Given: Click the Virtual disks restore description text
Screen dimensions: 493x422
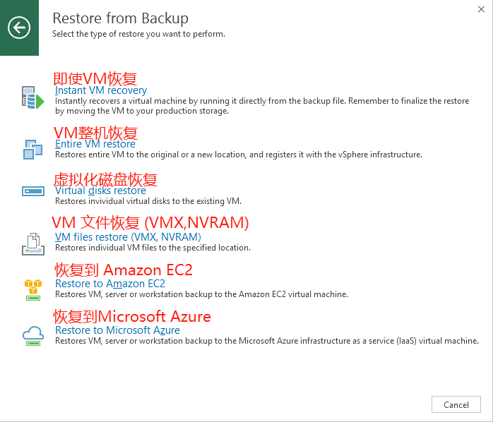Looking at the screenshot, I should click(x=148, y=201).
